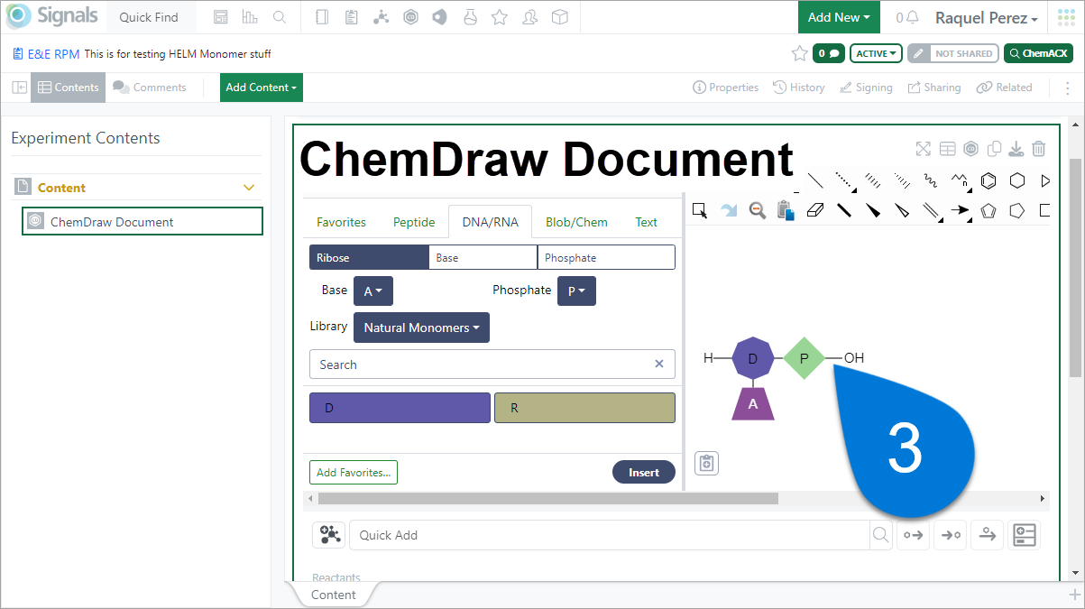
Task: Open the Raquel Perez user menu
Action: (x=986, y=18)
